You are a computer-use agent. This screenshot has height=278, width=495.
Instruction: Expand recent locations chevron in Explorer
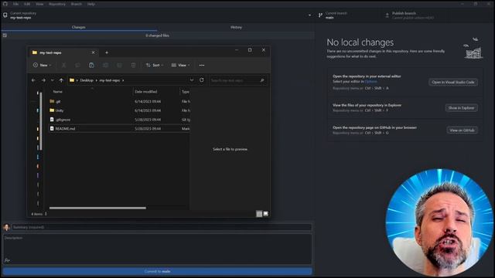point(52,80)
